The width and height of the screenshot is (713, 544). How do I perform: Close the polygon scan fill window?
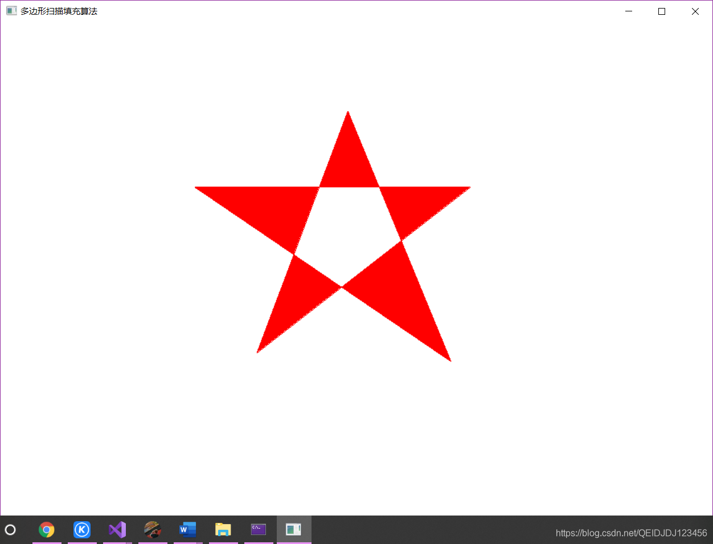[x=695, y=11]
